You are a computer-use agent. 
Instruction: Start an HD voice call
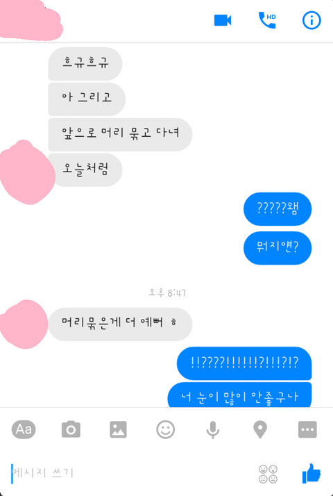pos(267,20)
